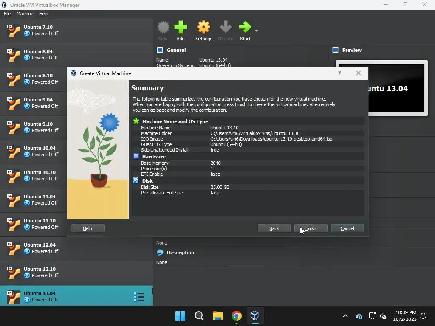Click the Description speech bubble icon
The height and width of the screenshot is (326, 435).
coord(160,253)
